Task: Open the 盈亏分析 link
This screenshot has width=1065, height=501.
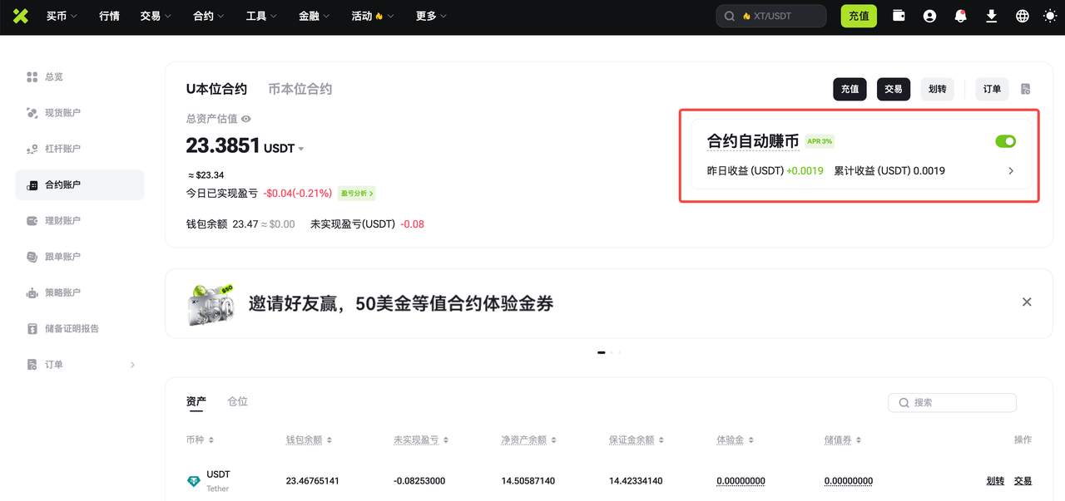Action: [357, 194]
